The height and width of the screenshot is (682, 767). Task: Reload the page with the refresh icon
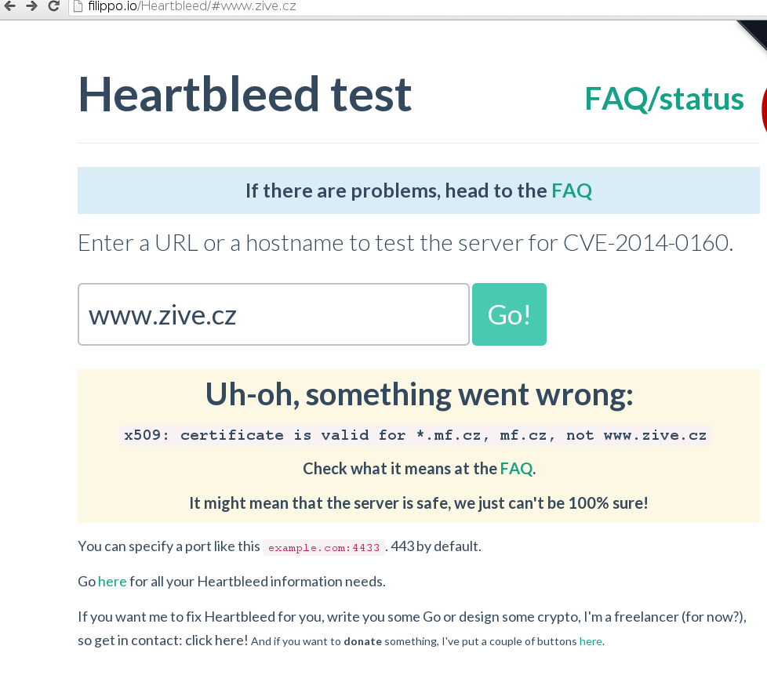coord(53,6)
